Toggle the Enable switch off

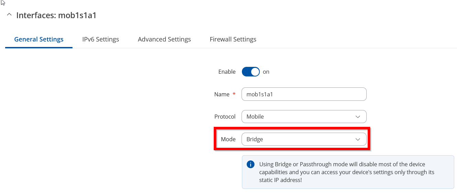point(250,72)
